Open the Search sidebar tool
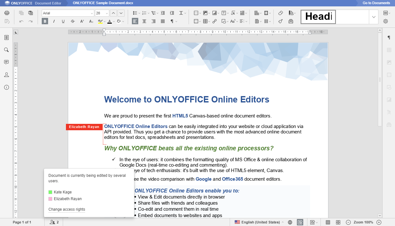The width and height of the screenshot is (395, 226). click(6, 50)
